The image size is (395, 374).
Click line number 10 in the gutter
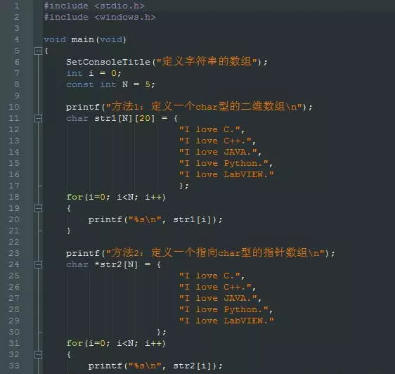click(14, 107)
